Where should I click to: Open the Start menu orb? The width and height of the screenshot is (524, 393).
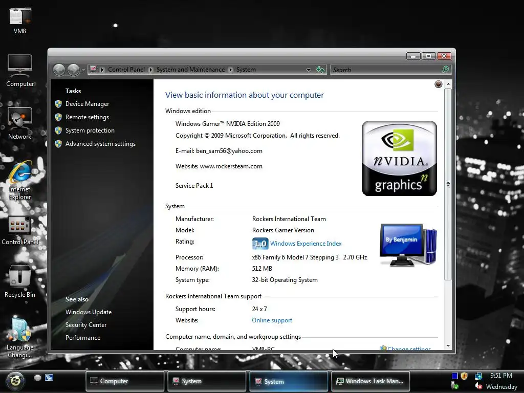click(x=15, y=380)
